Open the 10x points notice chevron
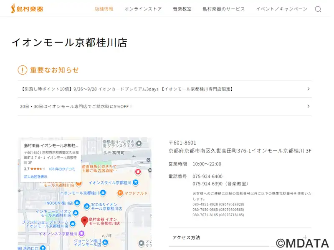Viewport: 334px width, 250px height. (308, 89)
